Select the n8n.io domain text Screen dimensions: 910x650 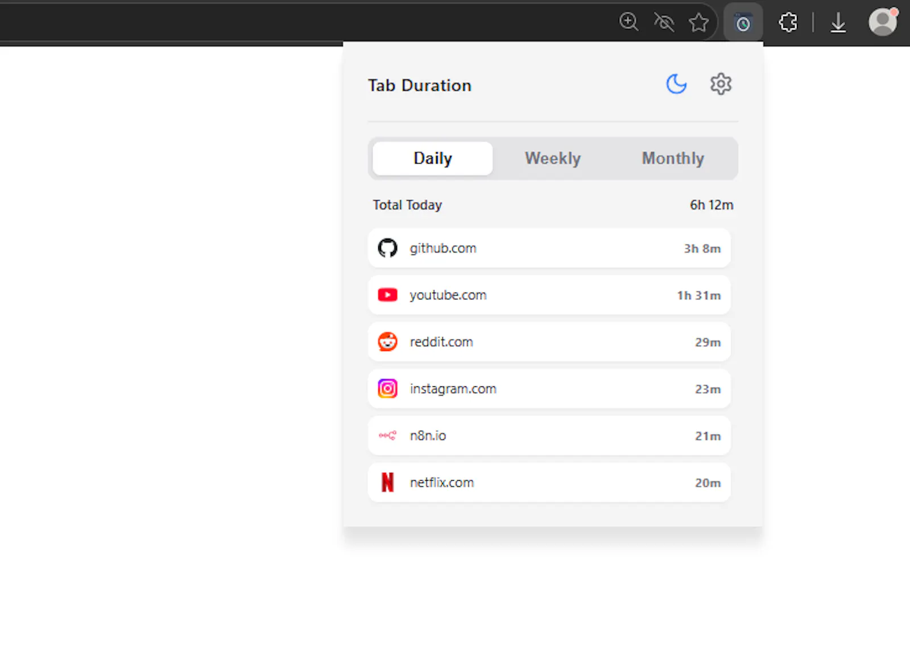428,436
